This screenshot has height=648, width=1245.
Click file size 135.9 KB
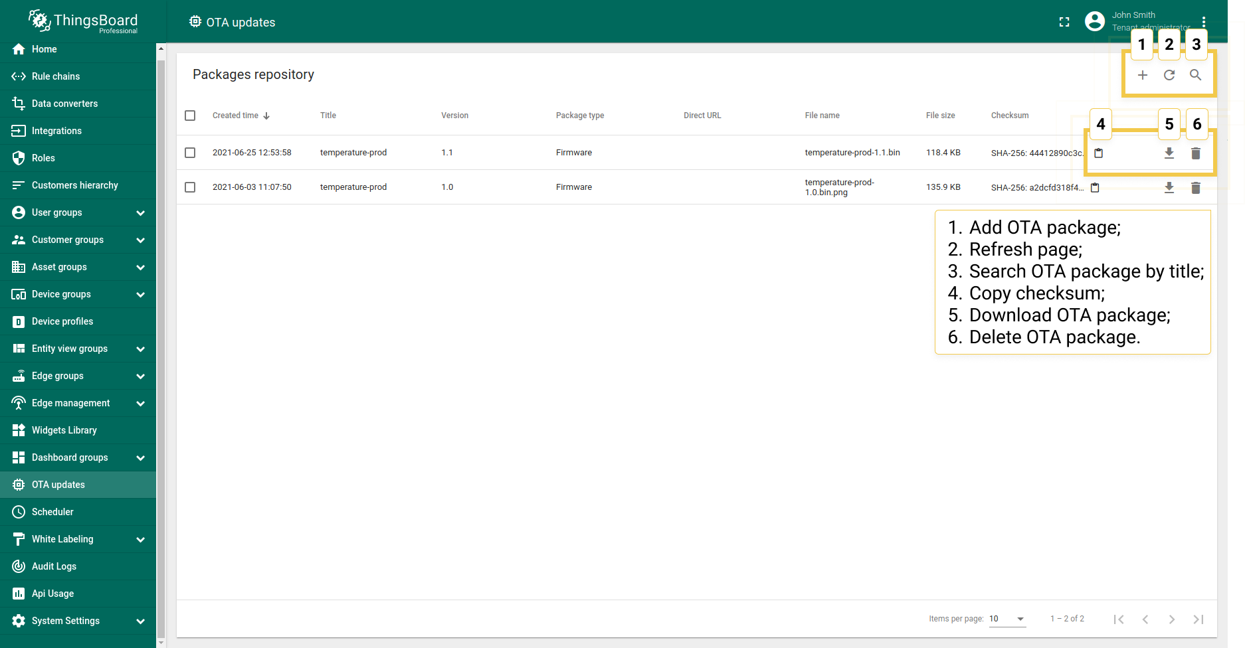coord(943,187)
